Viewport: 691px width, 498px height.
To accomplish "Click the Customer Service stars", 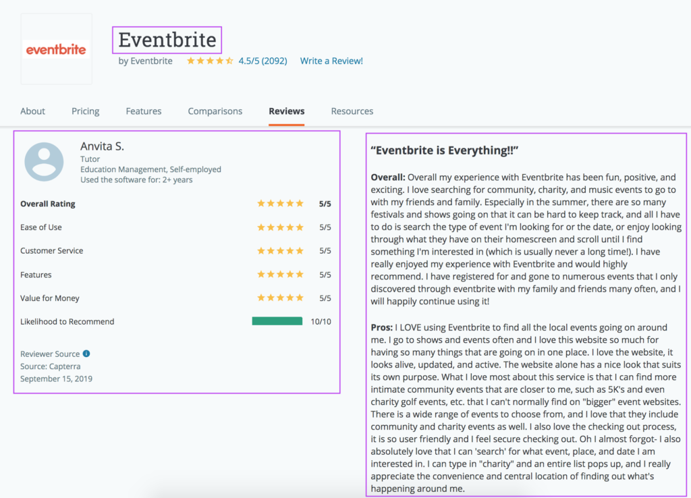I will pyautogui.click(x=280, y=251).
